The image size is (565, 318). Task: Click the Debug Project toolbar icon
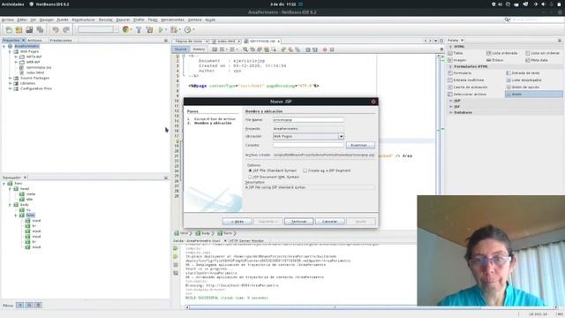(x=174, y=30)
